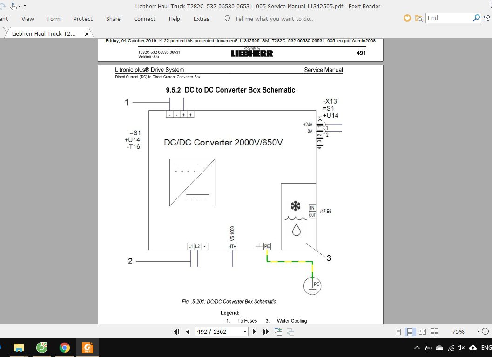Switch to Continuous Facing view
The width and height of the screenshot is (492, 357).
(x=435, y=331)
